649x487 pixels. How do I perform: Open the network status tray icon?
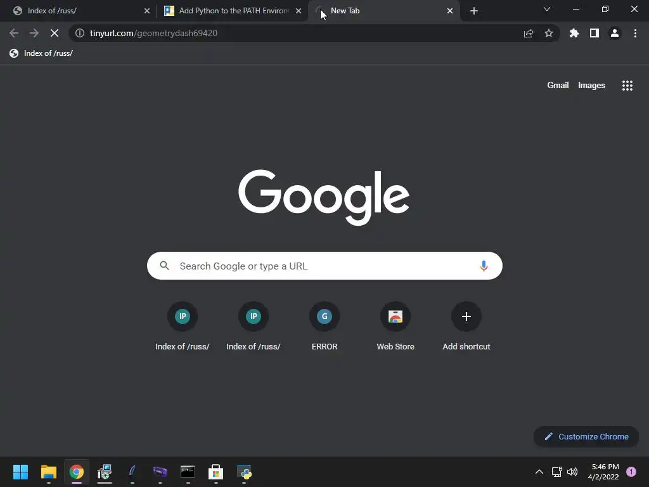point(556,472)
